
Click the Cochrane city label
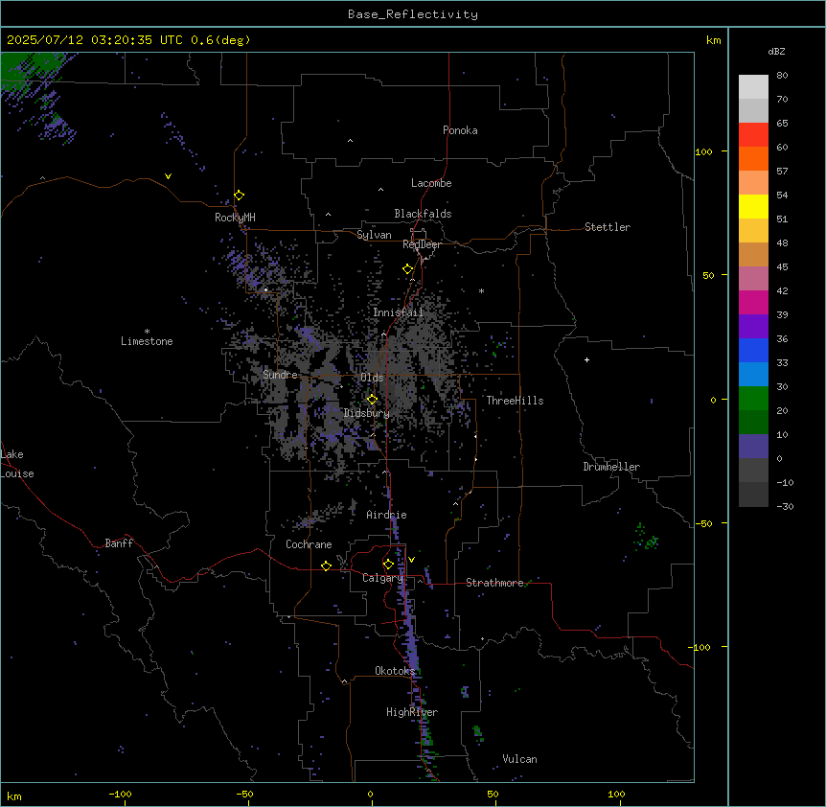(309, 544)
